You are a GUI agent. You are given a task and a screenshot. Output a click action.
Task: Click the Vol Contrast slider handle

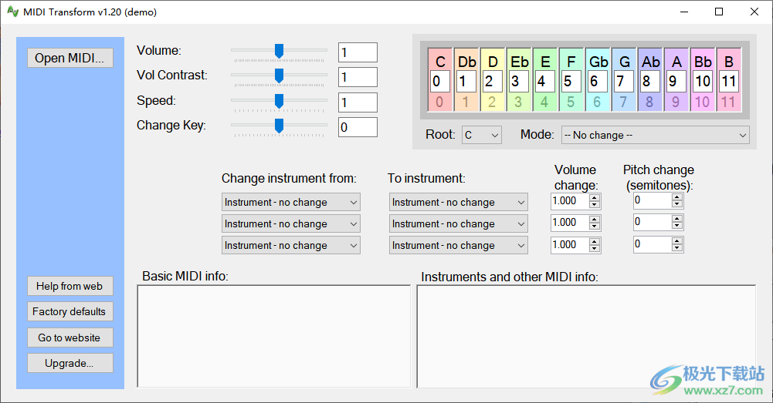coord(279,76)
